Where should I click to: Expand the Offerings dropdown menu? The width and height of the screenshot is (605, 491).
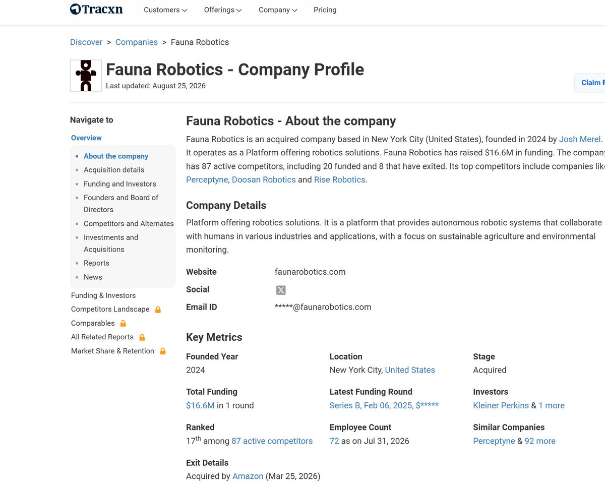coord(223,10)
